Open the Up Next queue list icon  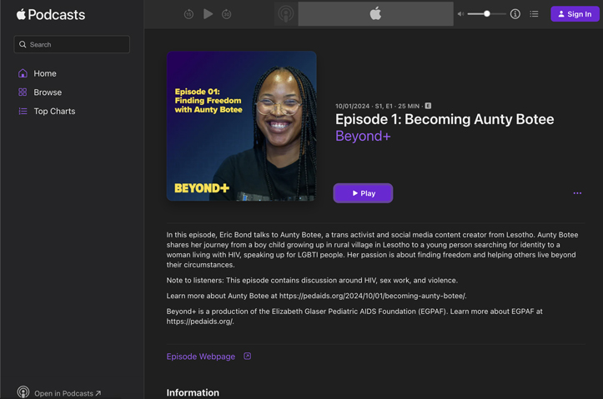point(534,14)
